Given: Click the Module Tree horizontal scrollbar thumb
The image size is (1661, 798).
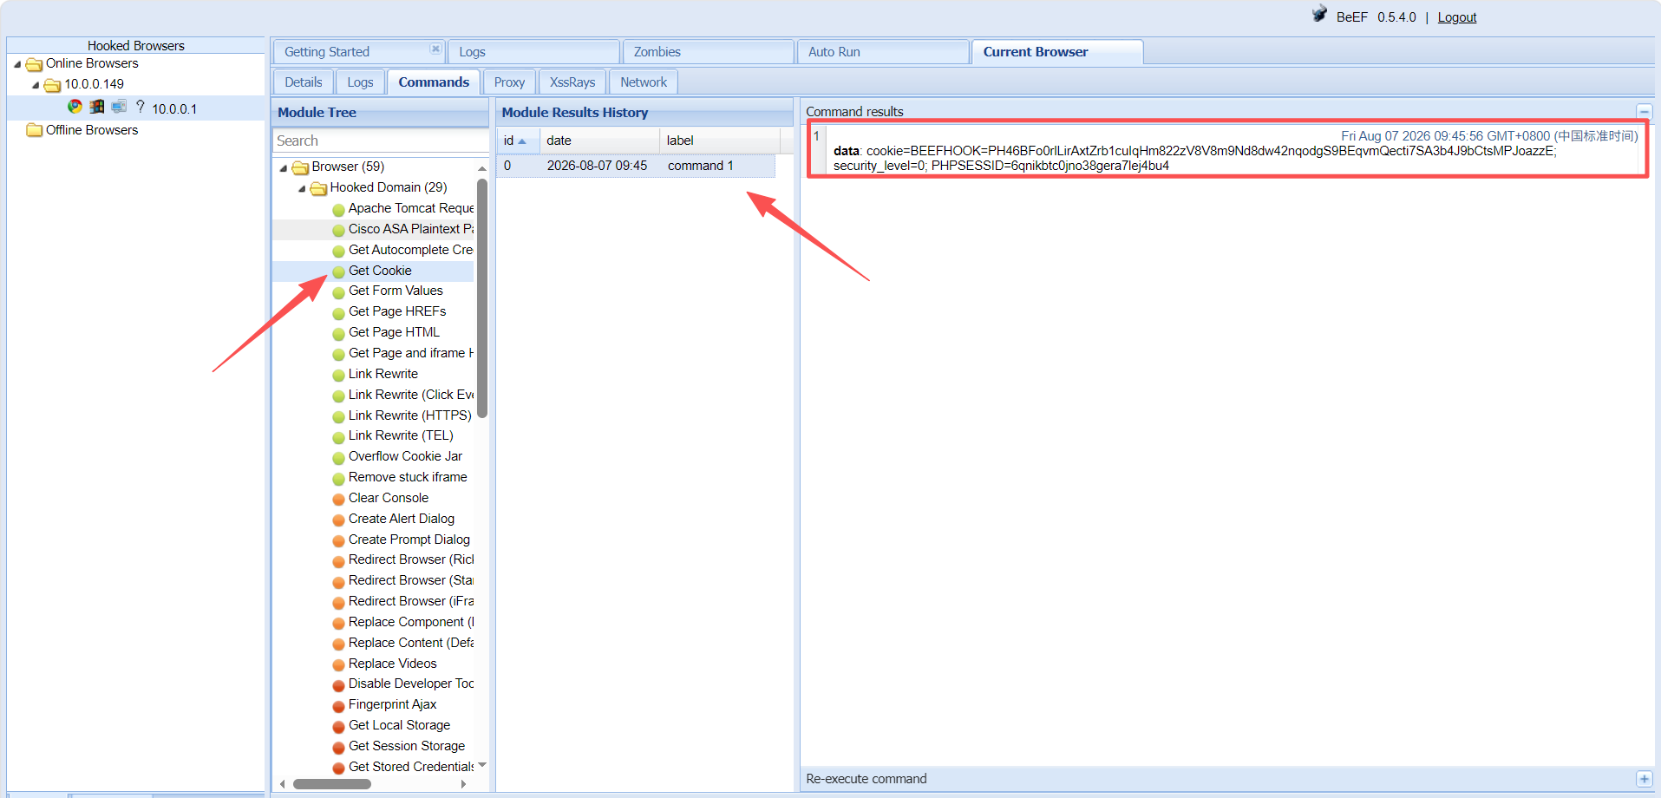Looking at the screenshot, I should (x=332, y=784).
